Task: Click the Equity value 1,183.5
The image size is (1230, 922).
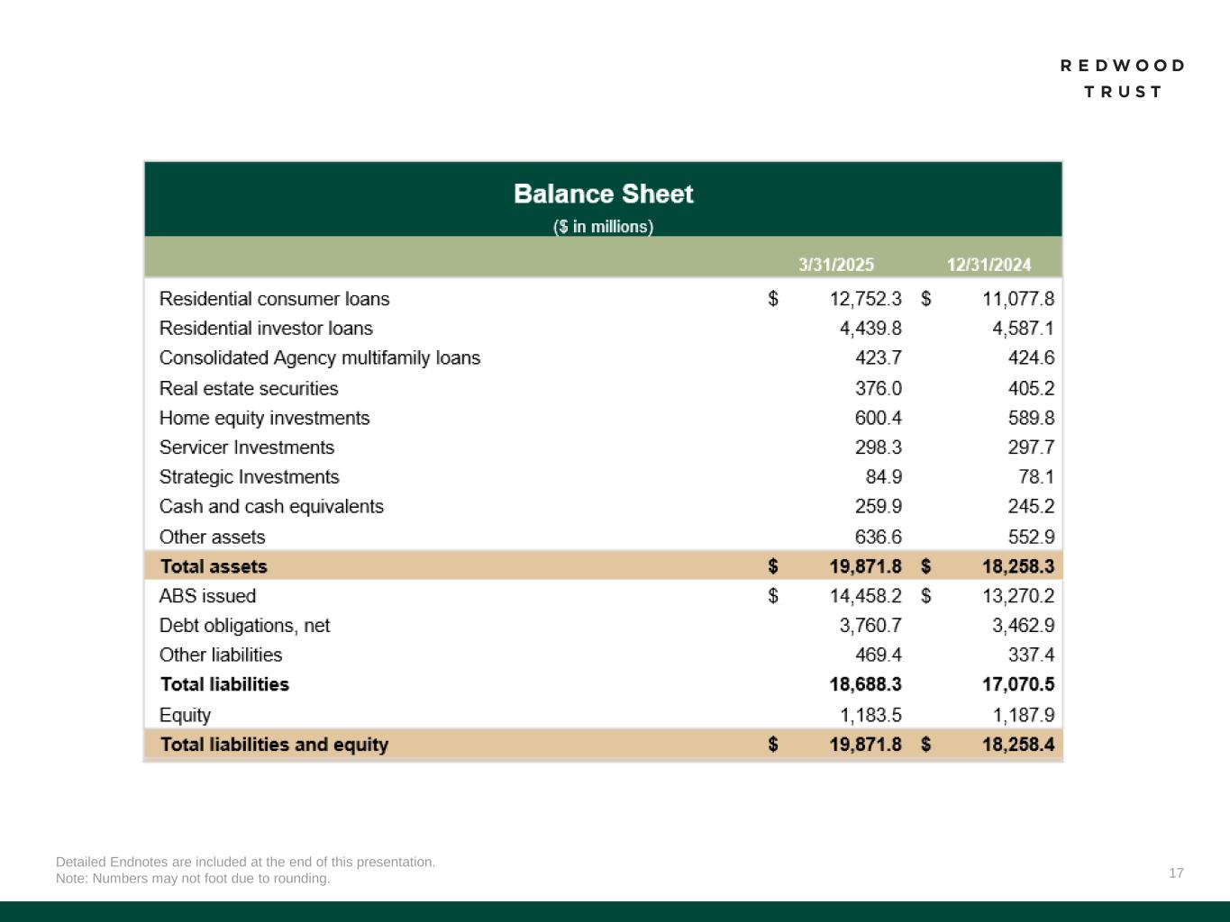Action: tap(870, 716)
